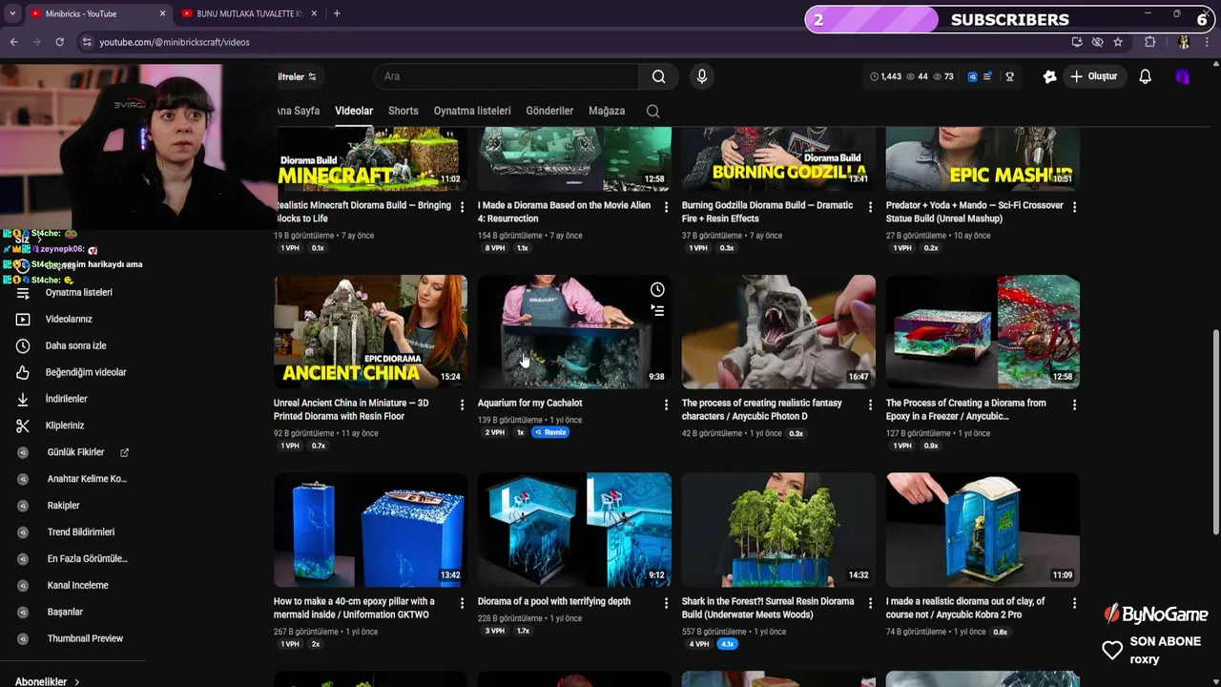Open Trend Bildirimleri sidebar entry
Viewport: 1221px width, 687px height.
click(80, 532)
